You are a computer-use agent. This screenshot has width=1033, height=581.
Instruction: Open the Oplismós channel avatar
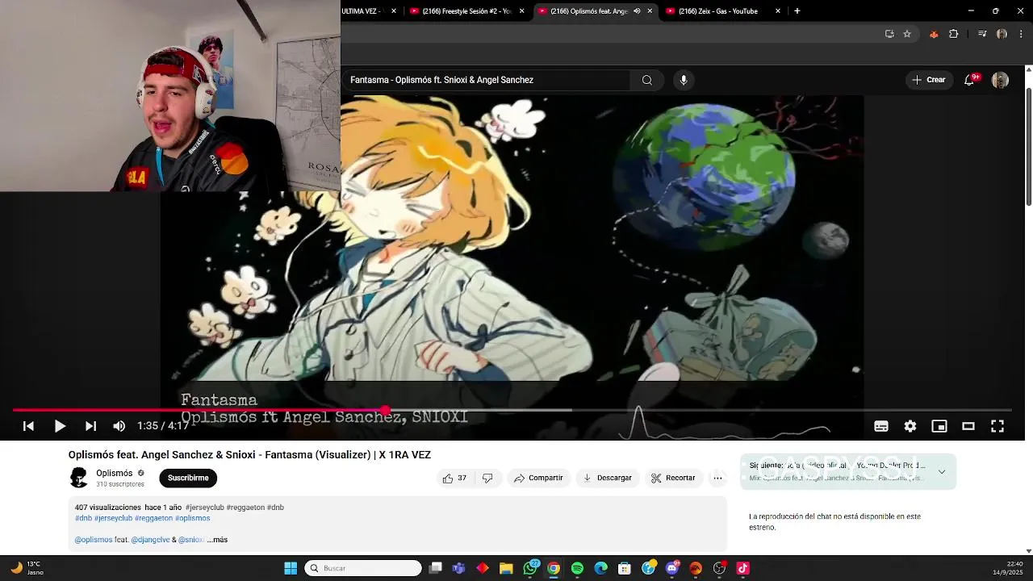point(78,478)
